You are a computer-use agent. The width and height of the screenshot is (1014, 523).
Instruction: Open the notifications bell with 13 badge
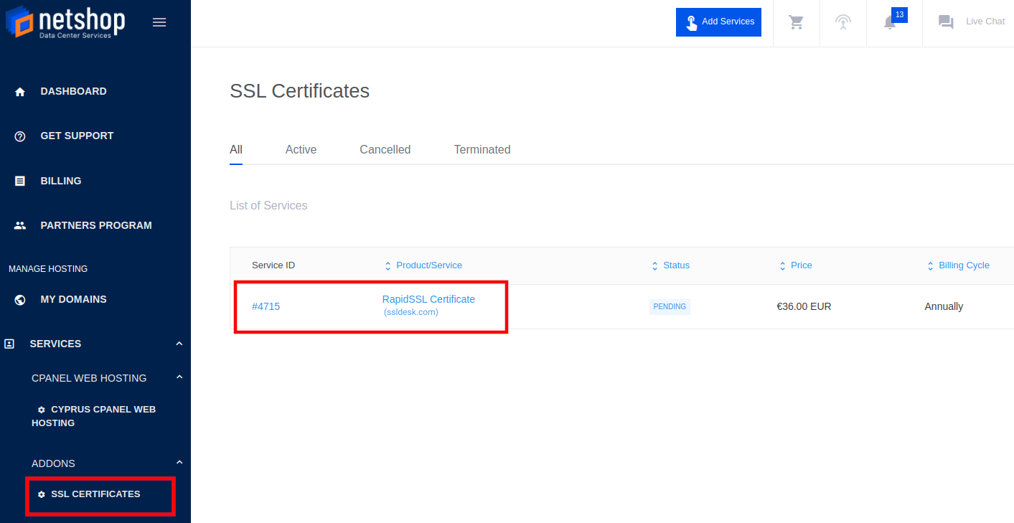coord(890,22)
